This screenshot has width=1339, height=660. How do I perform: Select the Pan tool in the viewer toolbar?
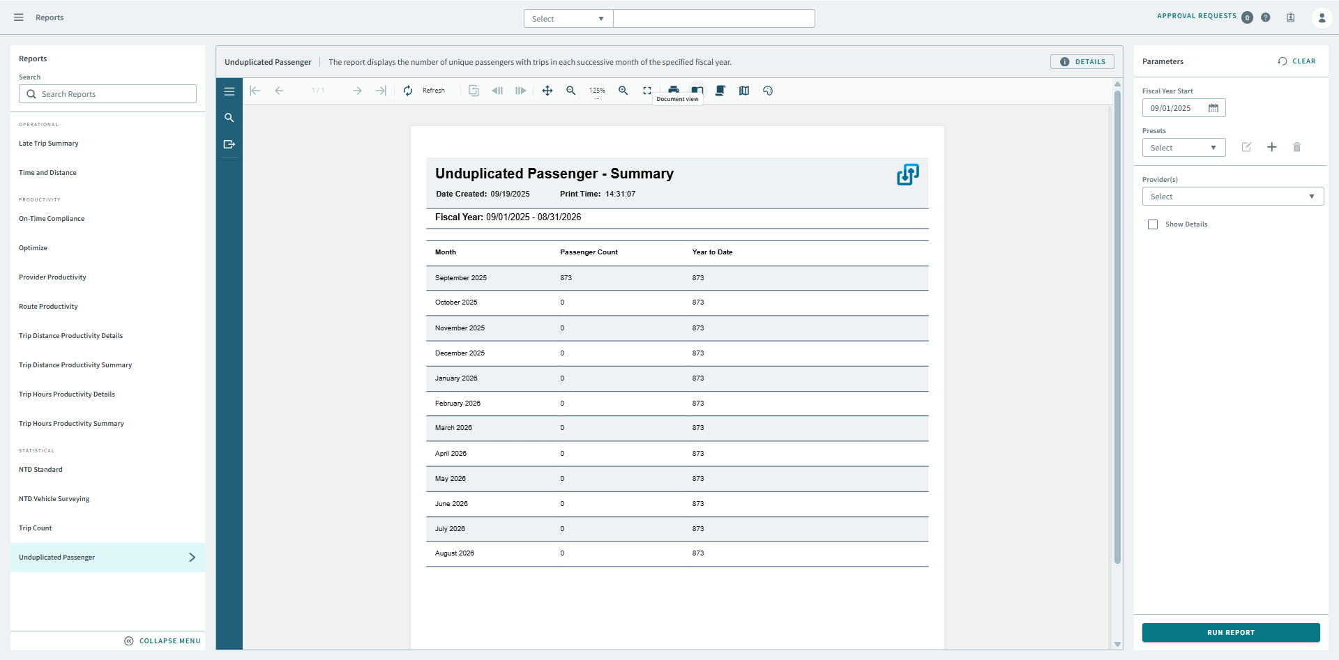(547, 91)
